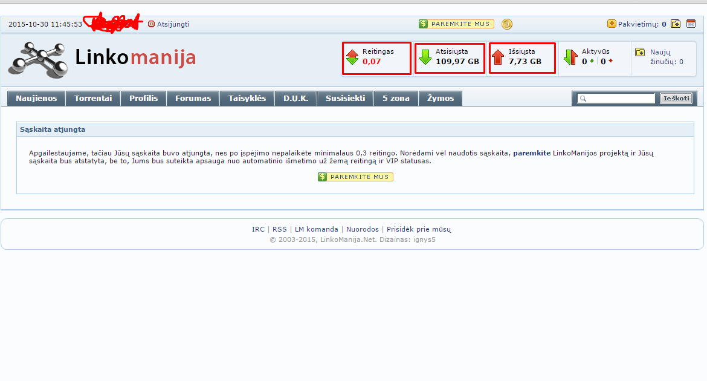Image resolution: width=707 pixels, height=381 pixels.
Task: Open the D.U.K. tab
Action: (295, 99)
